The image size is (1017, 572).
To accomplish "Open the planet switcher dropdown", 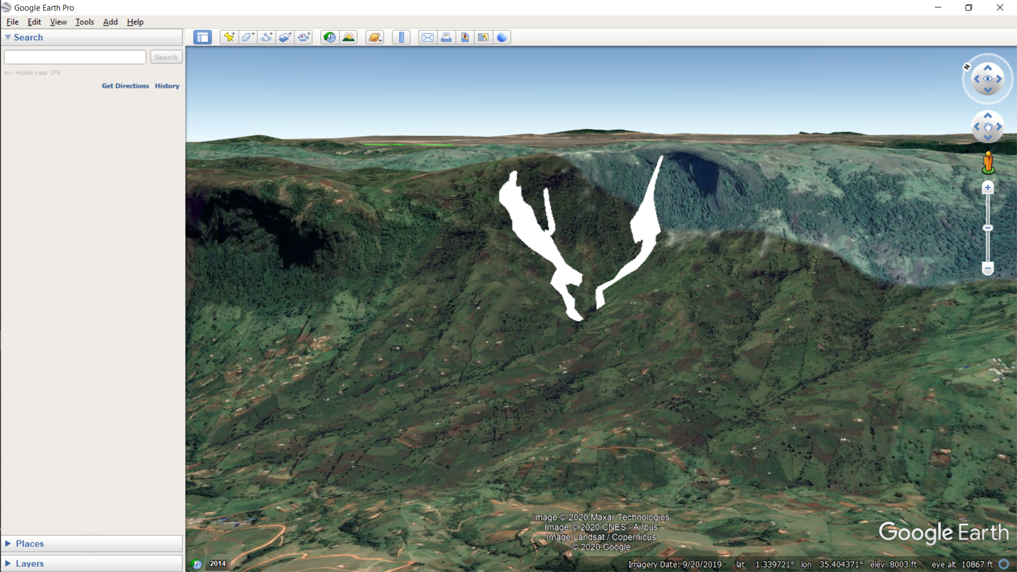I will pyautogui.click(x=374, y=37).
